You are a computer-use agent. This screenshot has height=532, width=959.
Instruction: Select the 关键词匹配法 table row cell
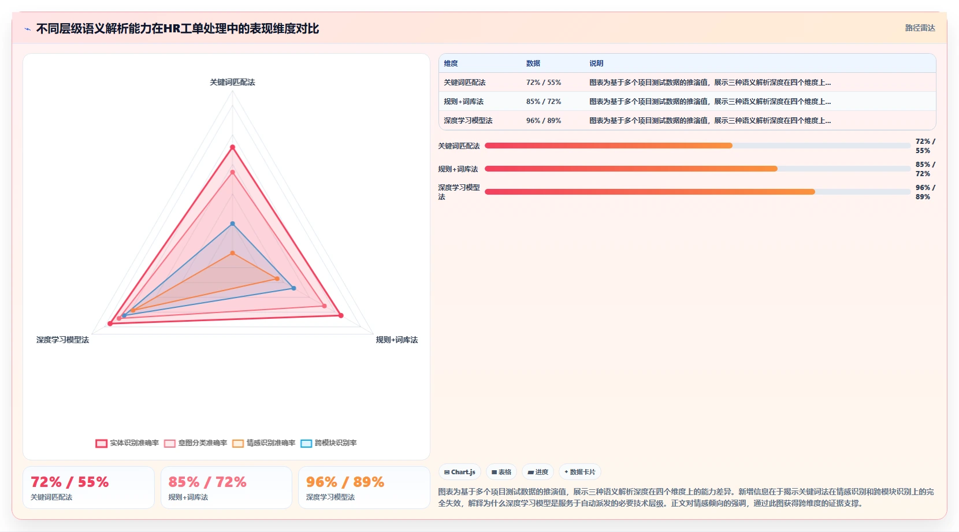[464, 83]
